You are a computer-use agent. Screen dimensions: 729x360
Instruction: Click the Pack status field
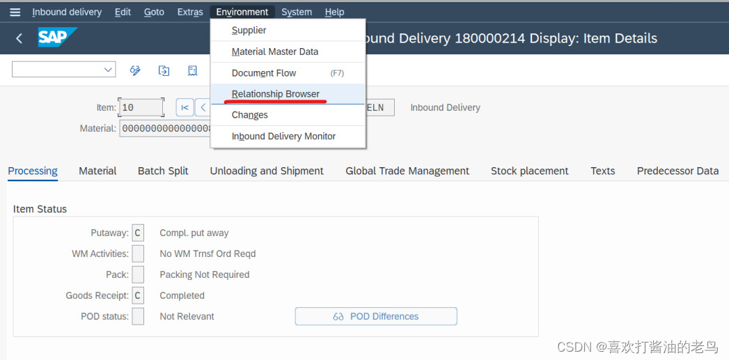click(x=138, y=274)
